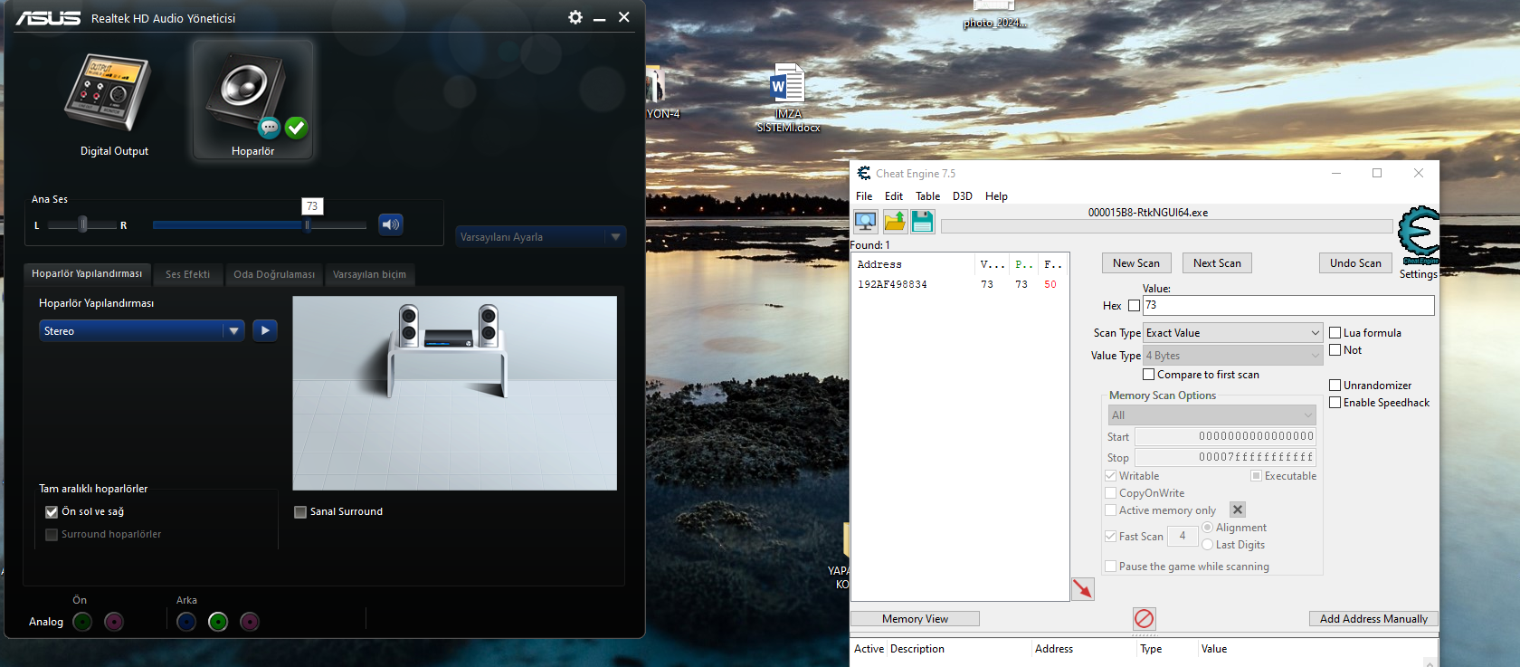Toggle the CopyOnWrite checkbox
The image size is (1520, 667).
pyautogui.click(x=1110, y=493)
